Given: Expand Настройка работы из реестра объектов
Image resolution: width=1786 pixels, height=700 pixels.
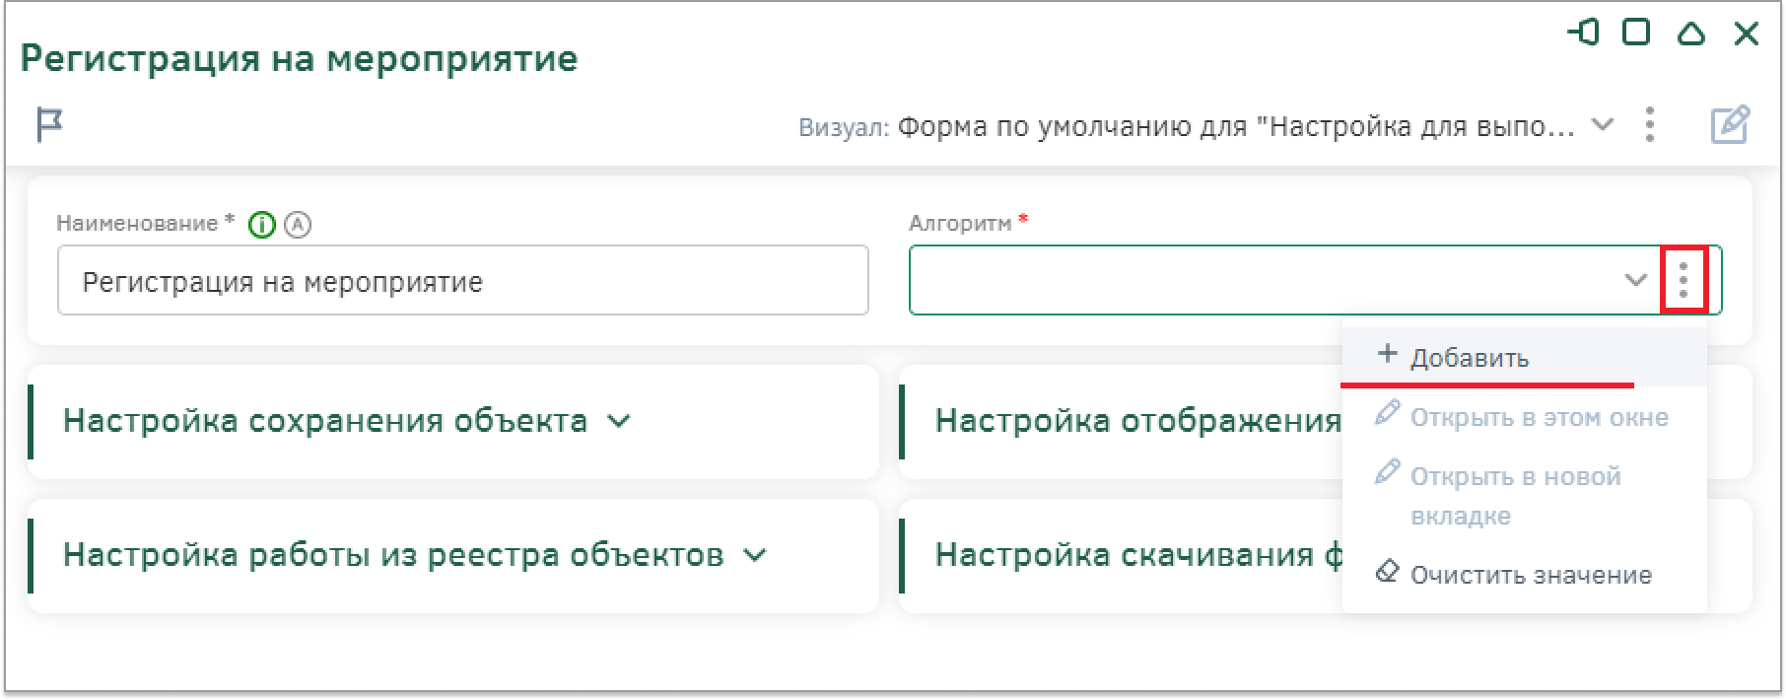Looking at the screenshot, I should (x=414, y=555).
